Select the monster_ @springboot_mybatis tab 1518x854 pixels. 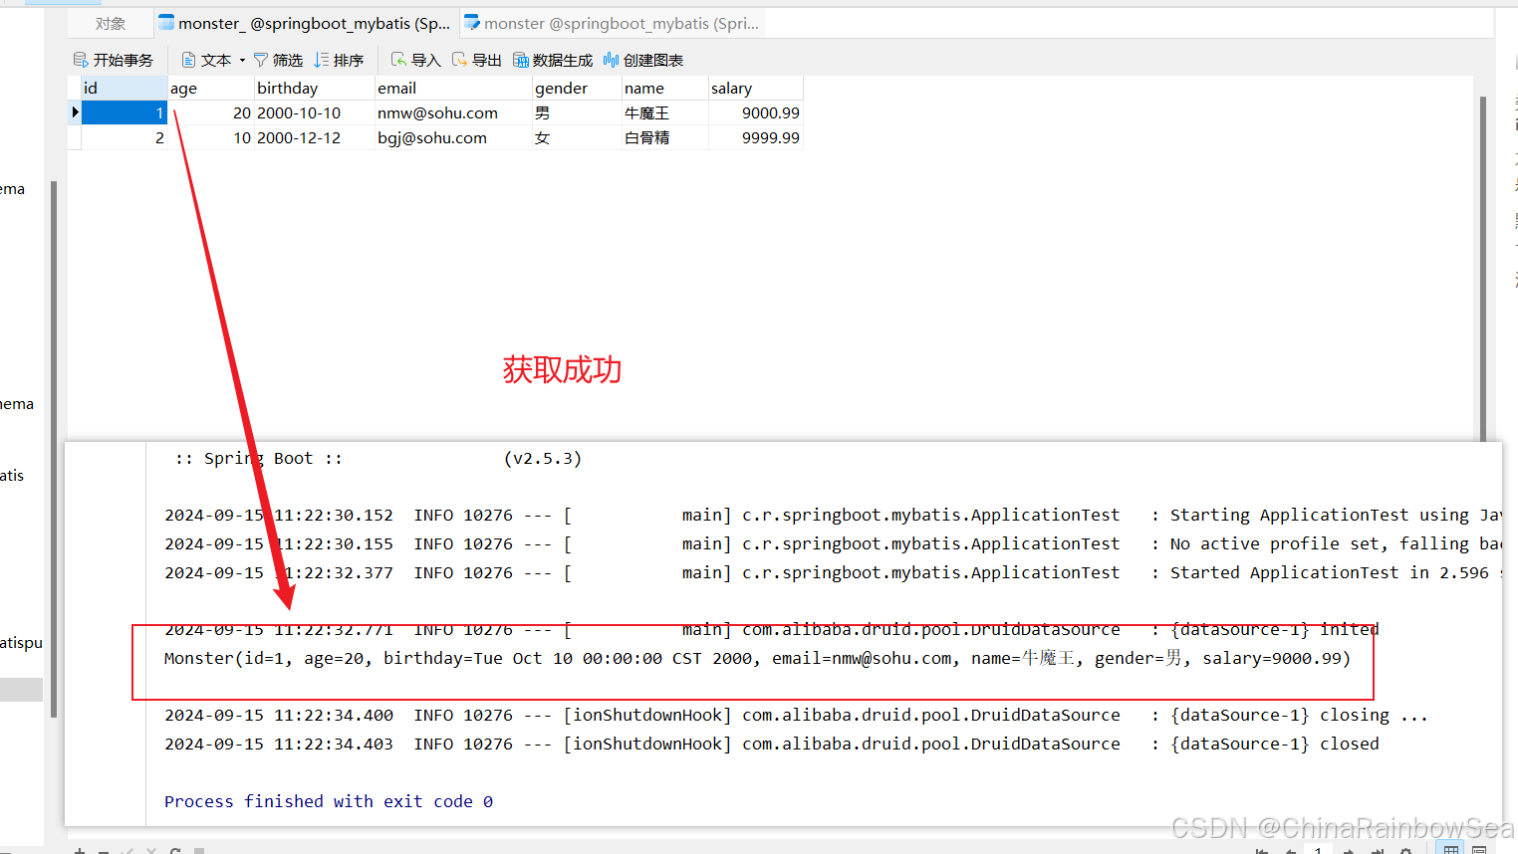click(305, 24)
